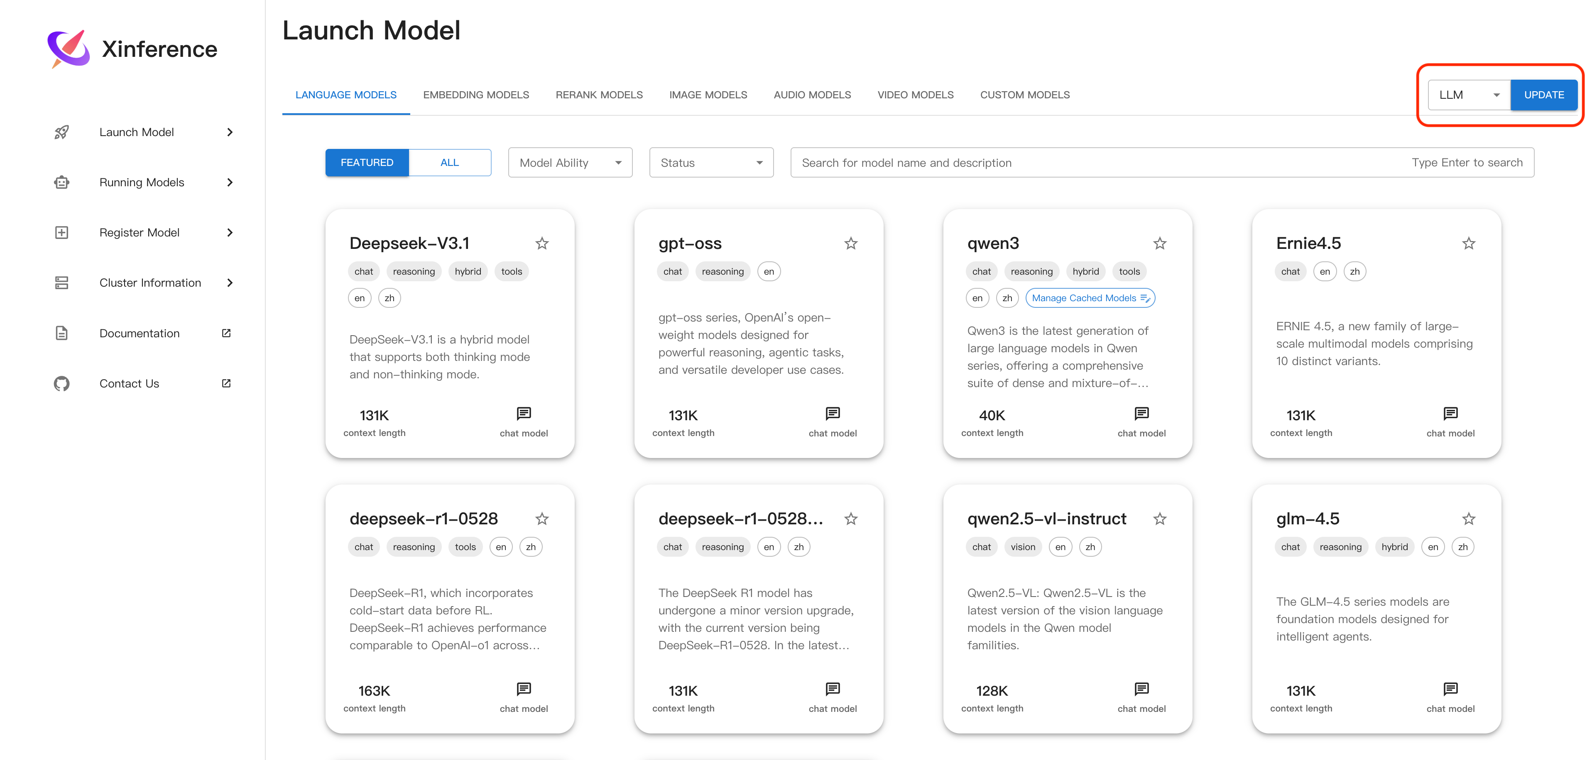Viewport: 1592px width, 760px height.
Task: Switch to the Audio Models tab
Action: [812, 95]
